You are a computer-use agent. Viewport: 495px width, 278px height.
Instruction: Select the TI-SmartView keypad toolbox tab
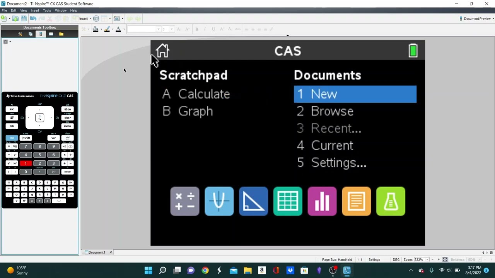[x=41, y=34]
